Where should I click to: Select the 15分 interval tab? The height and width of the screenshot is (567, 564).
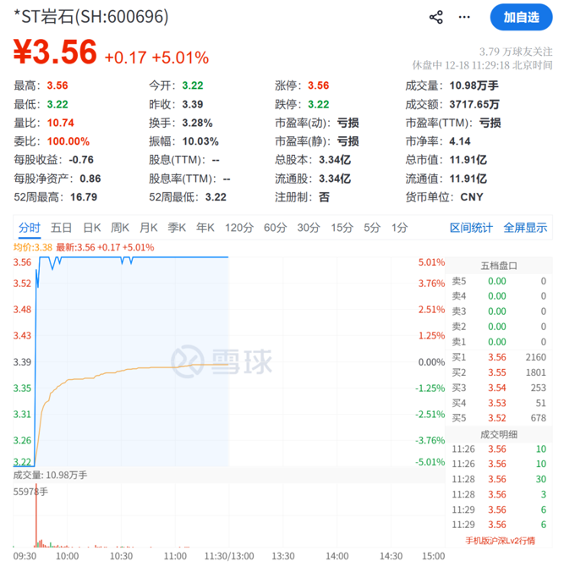click(x=342, y=228)
